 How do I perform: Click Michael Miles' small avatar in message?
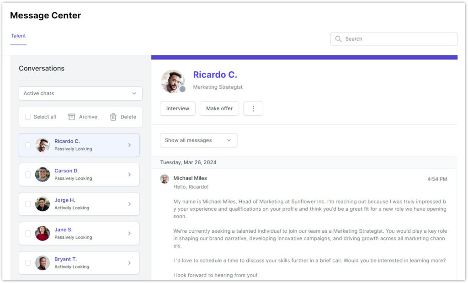point(165,179)
